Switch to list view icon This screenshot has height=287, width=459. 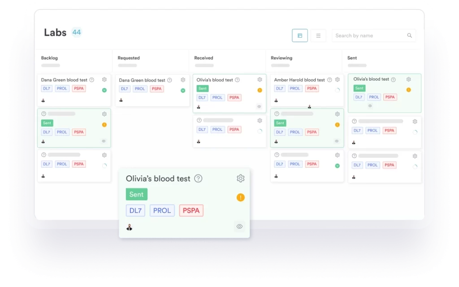click(x=318, y=35)
